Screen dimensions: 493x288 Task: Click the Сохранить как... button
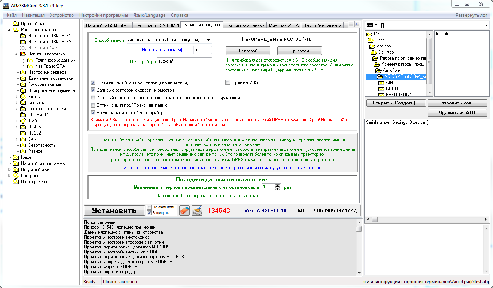457,103
